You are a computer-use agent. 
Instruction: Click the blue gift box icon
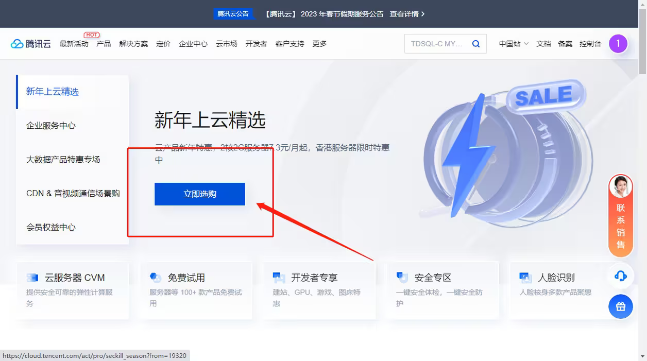click(621, 306)
